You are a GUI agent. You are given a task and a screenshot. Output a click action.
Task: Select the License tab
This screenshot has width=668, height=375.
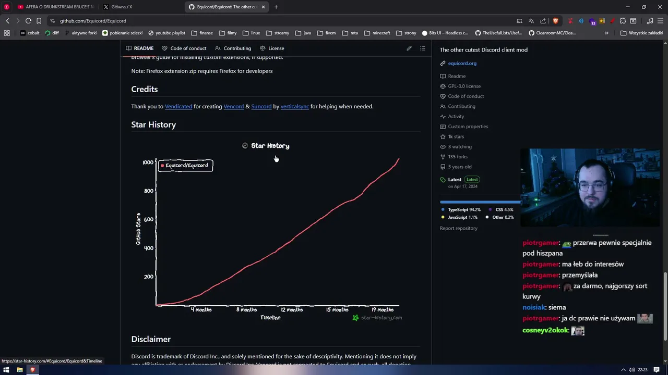click(x=272, y=48)
